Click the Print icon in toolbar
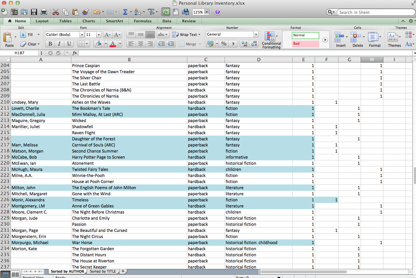 point(44,12)
